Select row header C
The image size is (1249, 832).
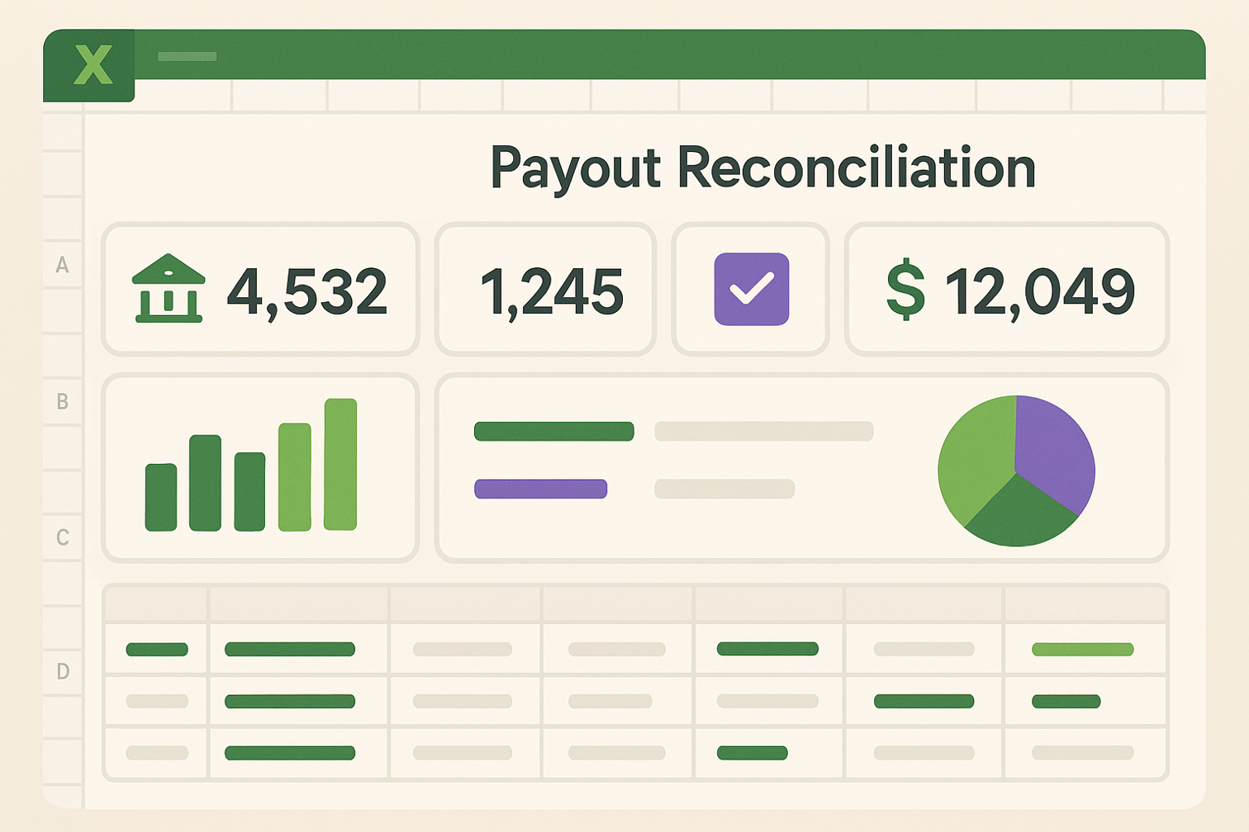(62, 538)
